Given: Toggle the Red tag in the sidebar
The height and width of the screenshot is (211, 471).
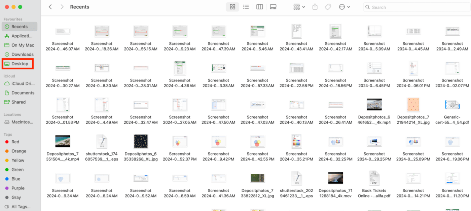Looking at the screenshot, I should [15, 141].
